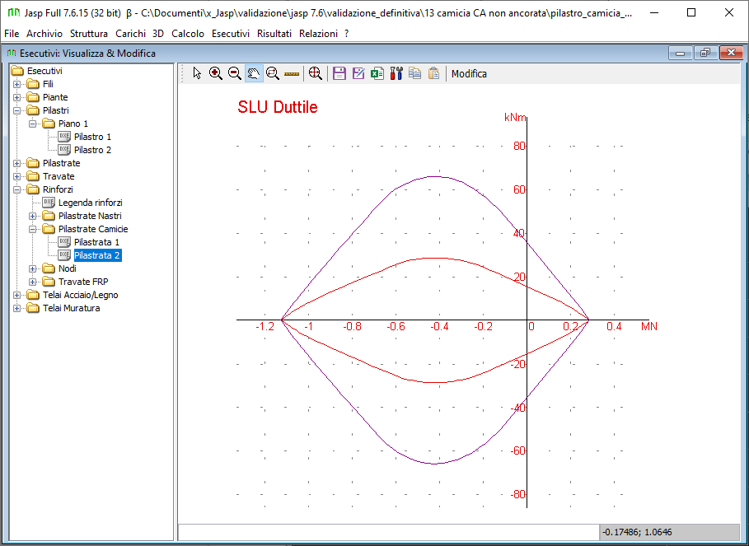The width and height of the screenshot is (749, 546).
Task: Choose the zoom window tool
Action: pyautogui.click(x=273, y=73)
